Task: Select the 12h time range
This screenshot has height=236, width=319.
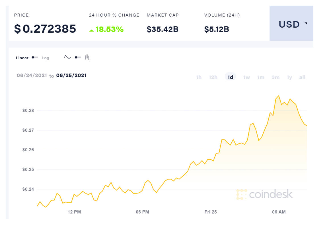Action: [x=213, y=77]
